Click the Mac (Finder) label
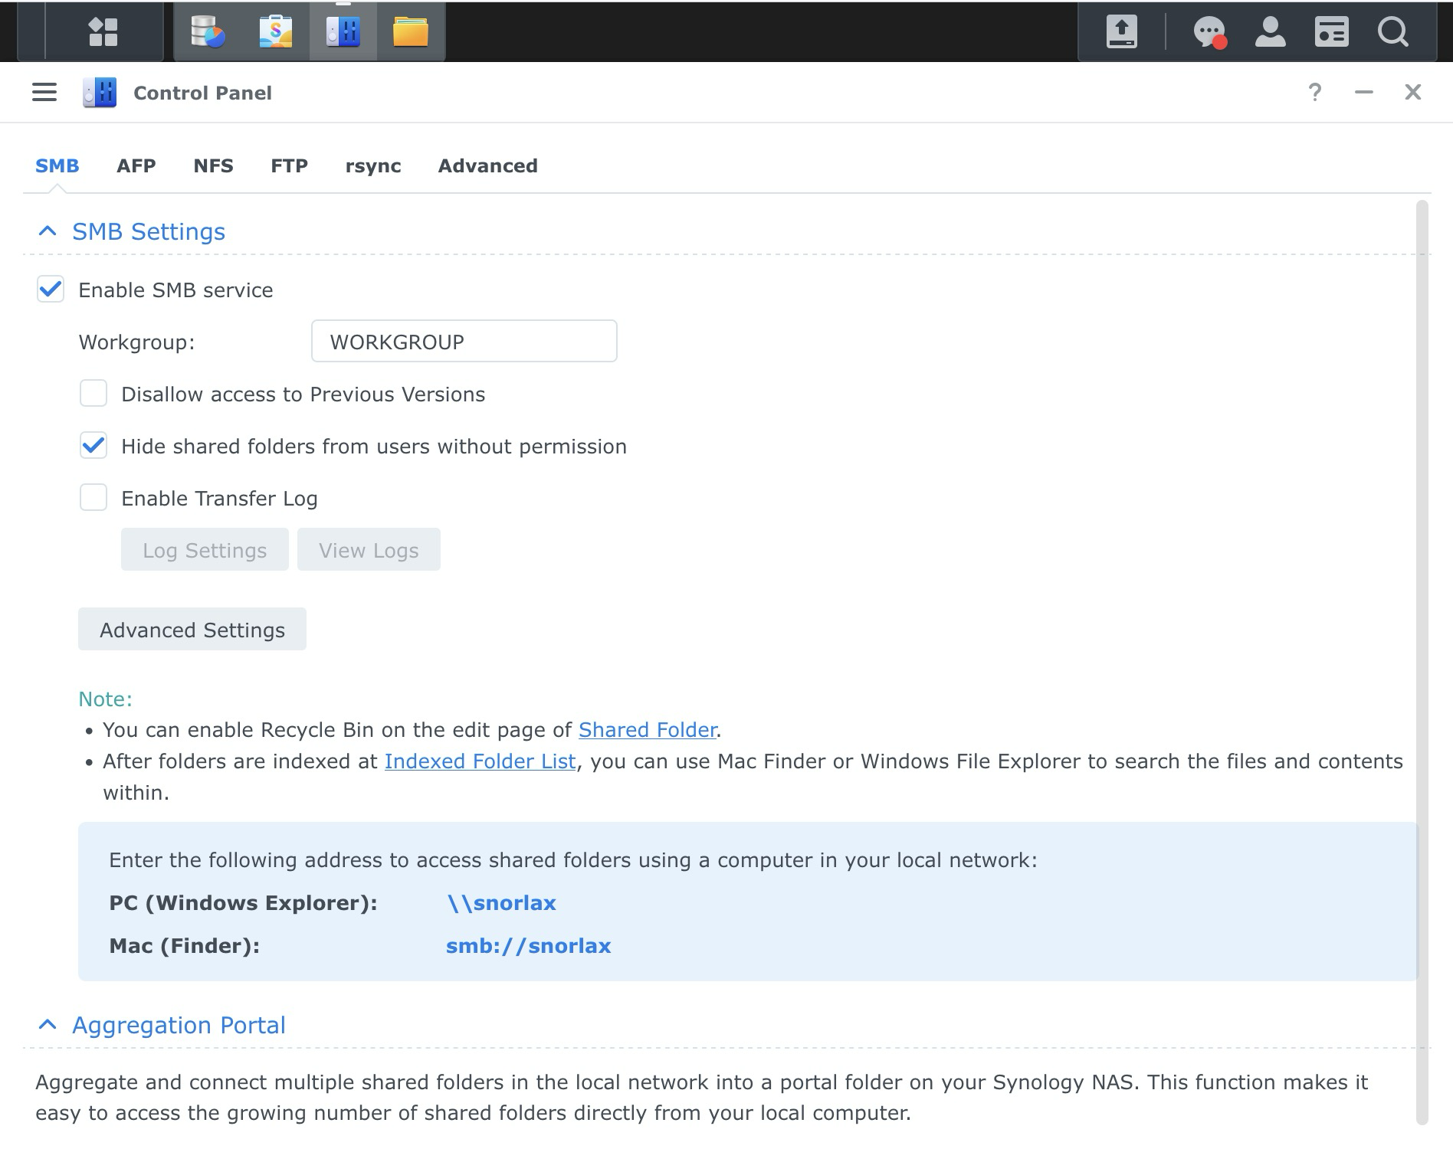 (184, 946)
